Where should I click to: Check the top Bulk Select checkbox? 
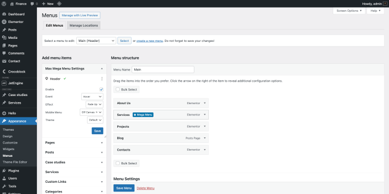pyautogui.click(x=118, y=89)
